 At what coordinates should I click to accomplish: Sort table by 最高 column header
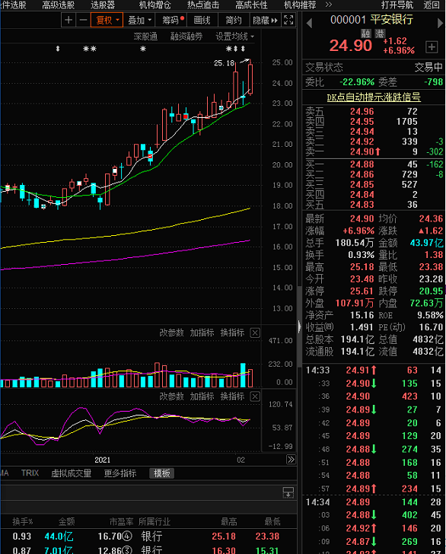click(x=228, y=521)
